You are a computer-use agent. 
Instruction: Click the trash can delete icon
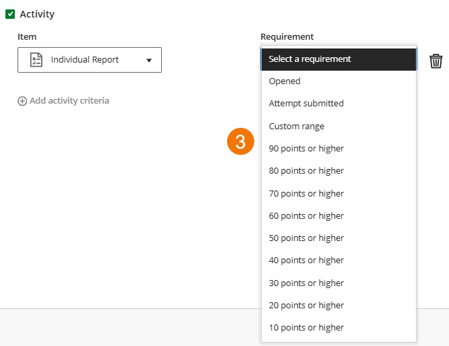436,61
